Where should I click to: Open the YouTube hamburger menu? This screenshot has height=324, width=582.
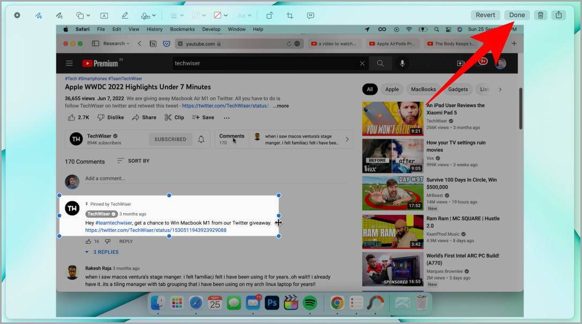point(70,63)
